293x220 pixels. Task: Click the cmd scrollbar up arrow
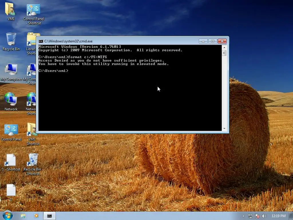(x=224, y=48)
